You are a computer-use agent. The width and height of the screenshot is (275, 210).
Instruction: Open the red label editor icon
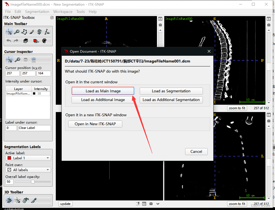pyautogui.click(x=36, y=41)
